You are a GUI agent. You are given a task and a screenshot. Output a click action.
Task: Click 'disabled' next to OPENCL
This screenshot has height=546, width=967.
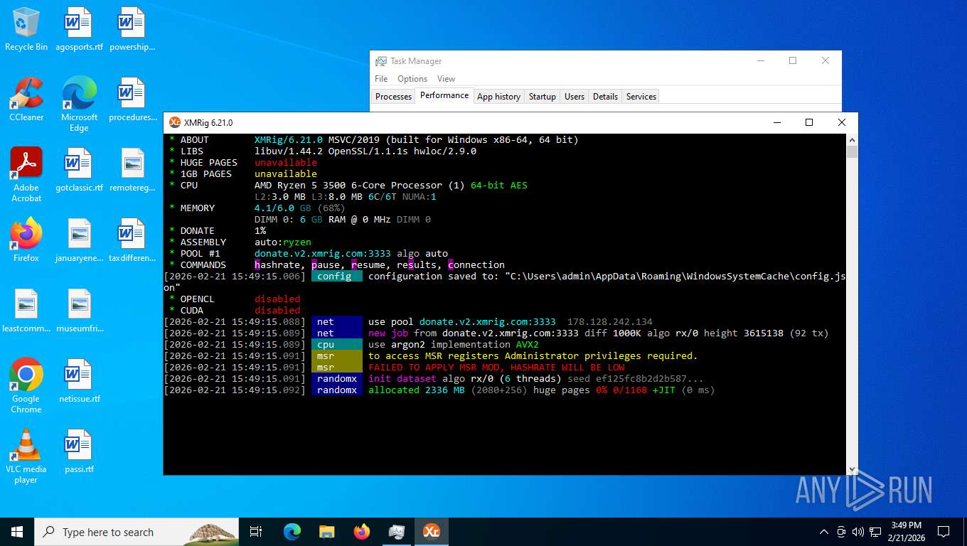click(x=277, y=299)
